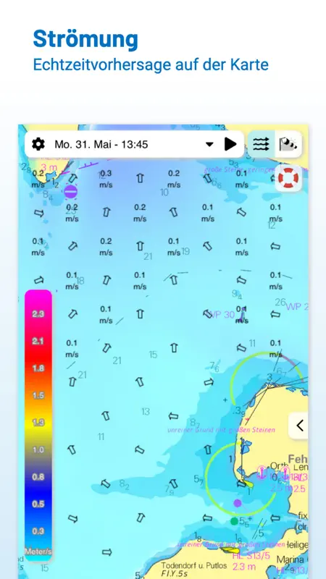Tap the Orth place label
The width and height of the screenshot is (326, 579).
(279, 466)
